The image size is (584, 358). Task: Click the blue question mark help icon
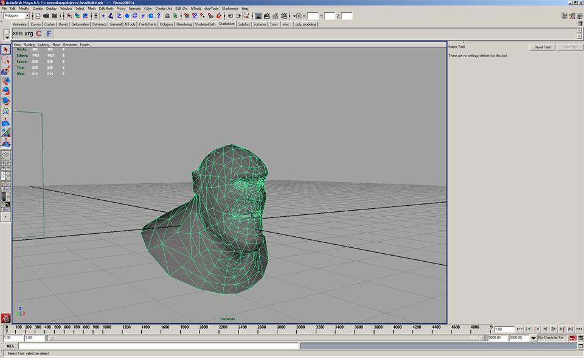point(158,16)
